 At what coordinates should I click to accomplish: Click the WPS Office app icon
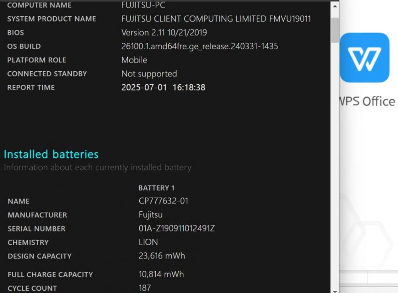click(x=365, y=57)
